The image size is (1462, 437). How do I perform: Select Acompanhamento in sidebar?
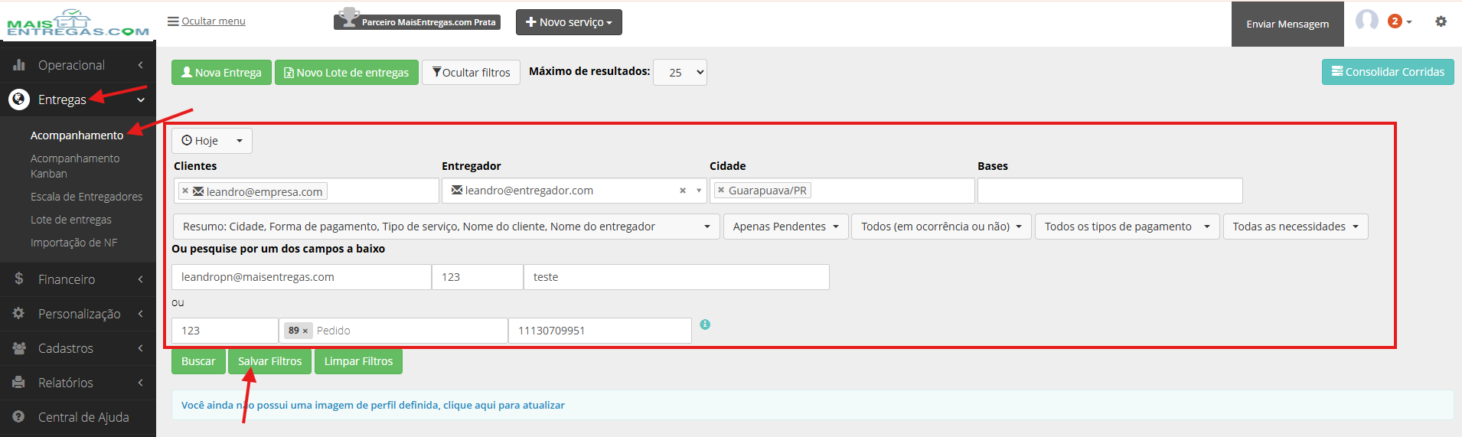(x=77, y=135)
